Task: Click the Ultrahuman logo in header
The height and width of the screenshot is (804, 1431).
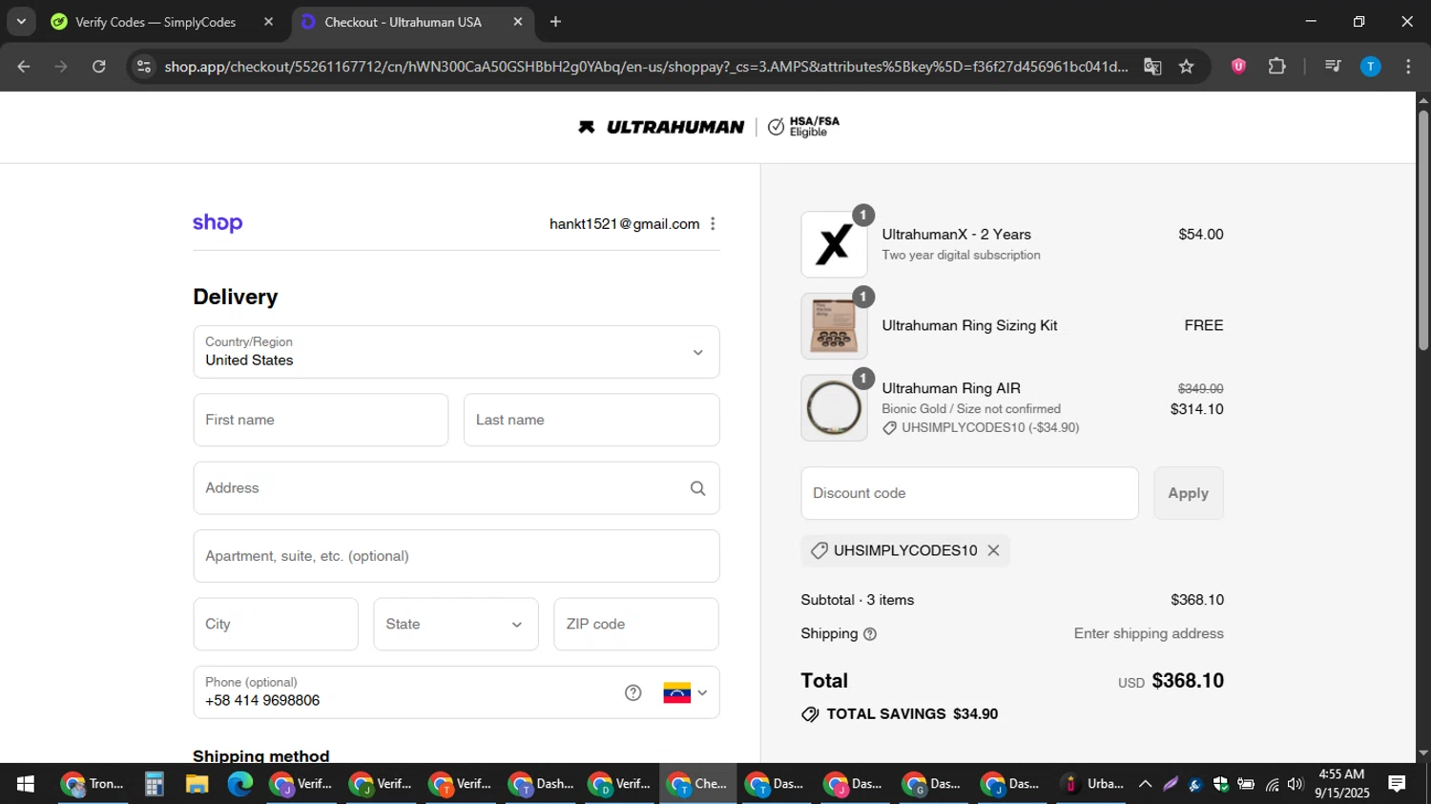Action: [661, 127]
